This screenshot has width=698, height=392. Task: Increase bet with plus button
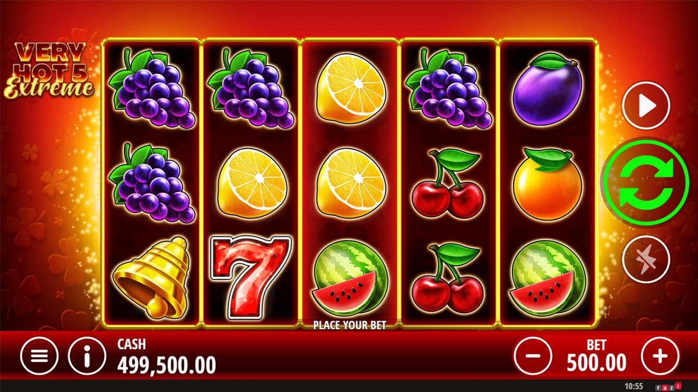[x=660, y=355]
